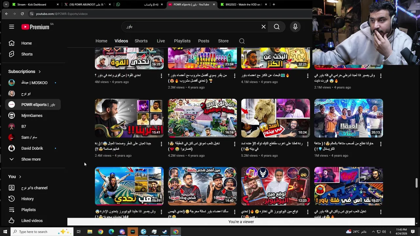
Task: Open options menu for البحث عن الكنز video
Action: (307, 76)
